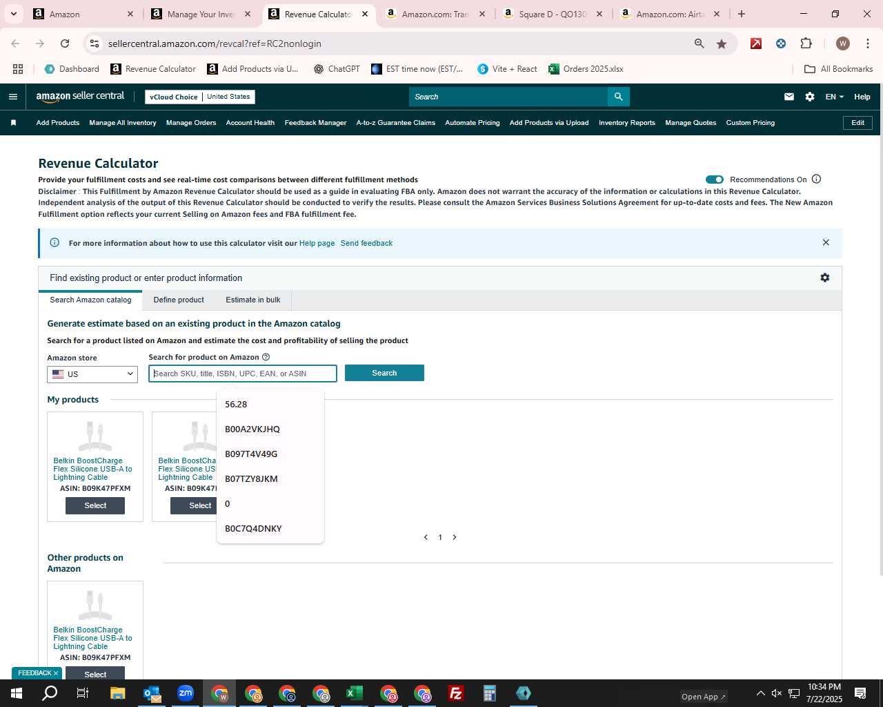883x707 pixels.
Task: Dismiss the info banner with X
Action: tap(826, 242)
